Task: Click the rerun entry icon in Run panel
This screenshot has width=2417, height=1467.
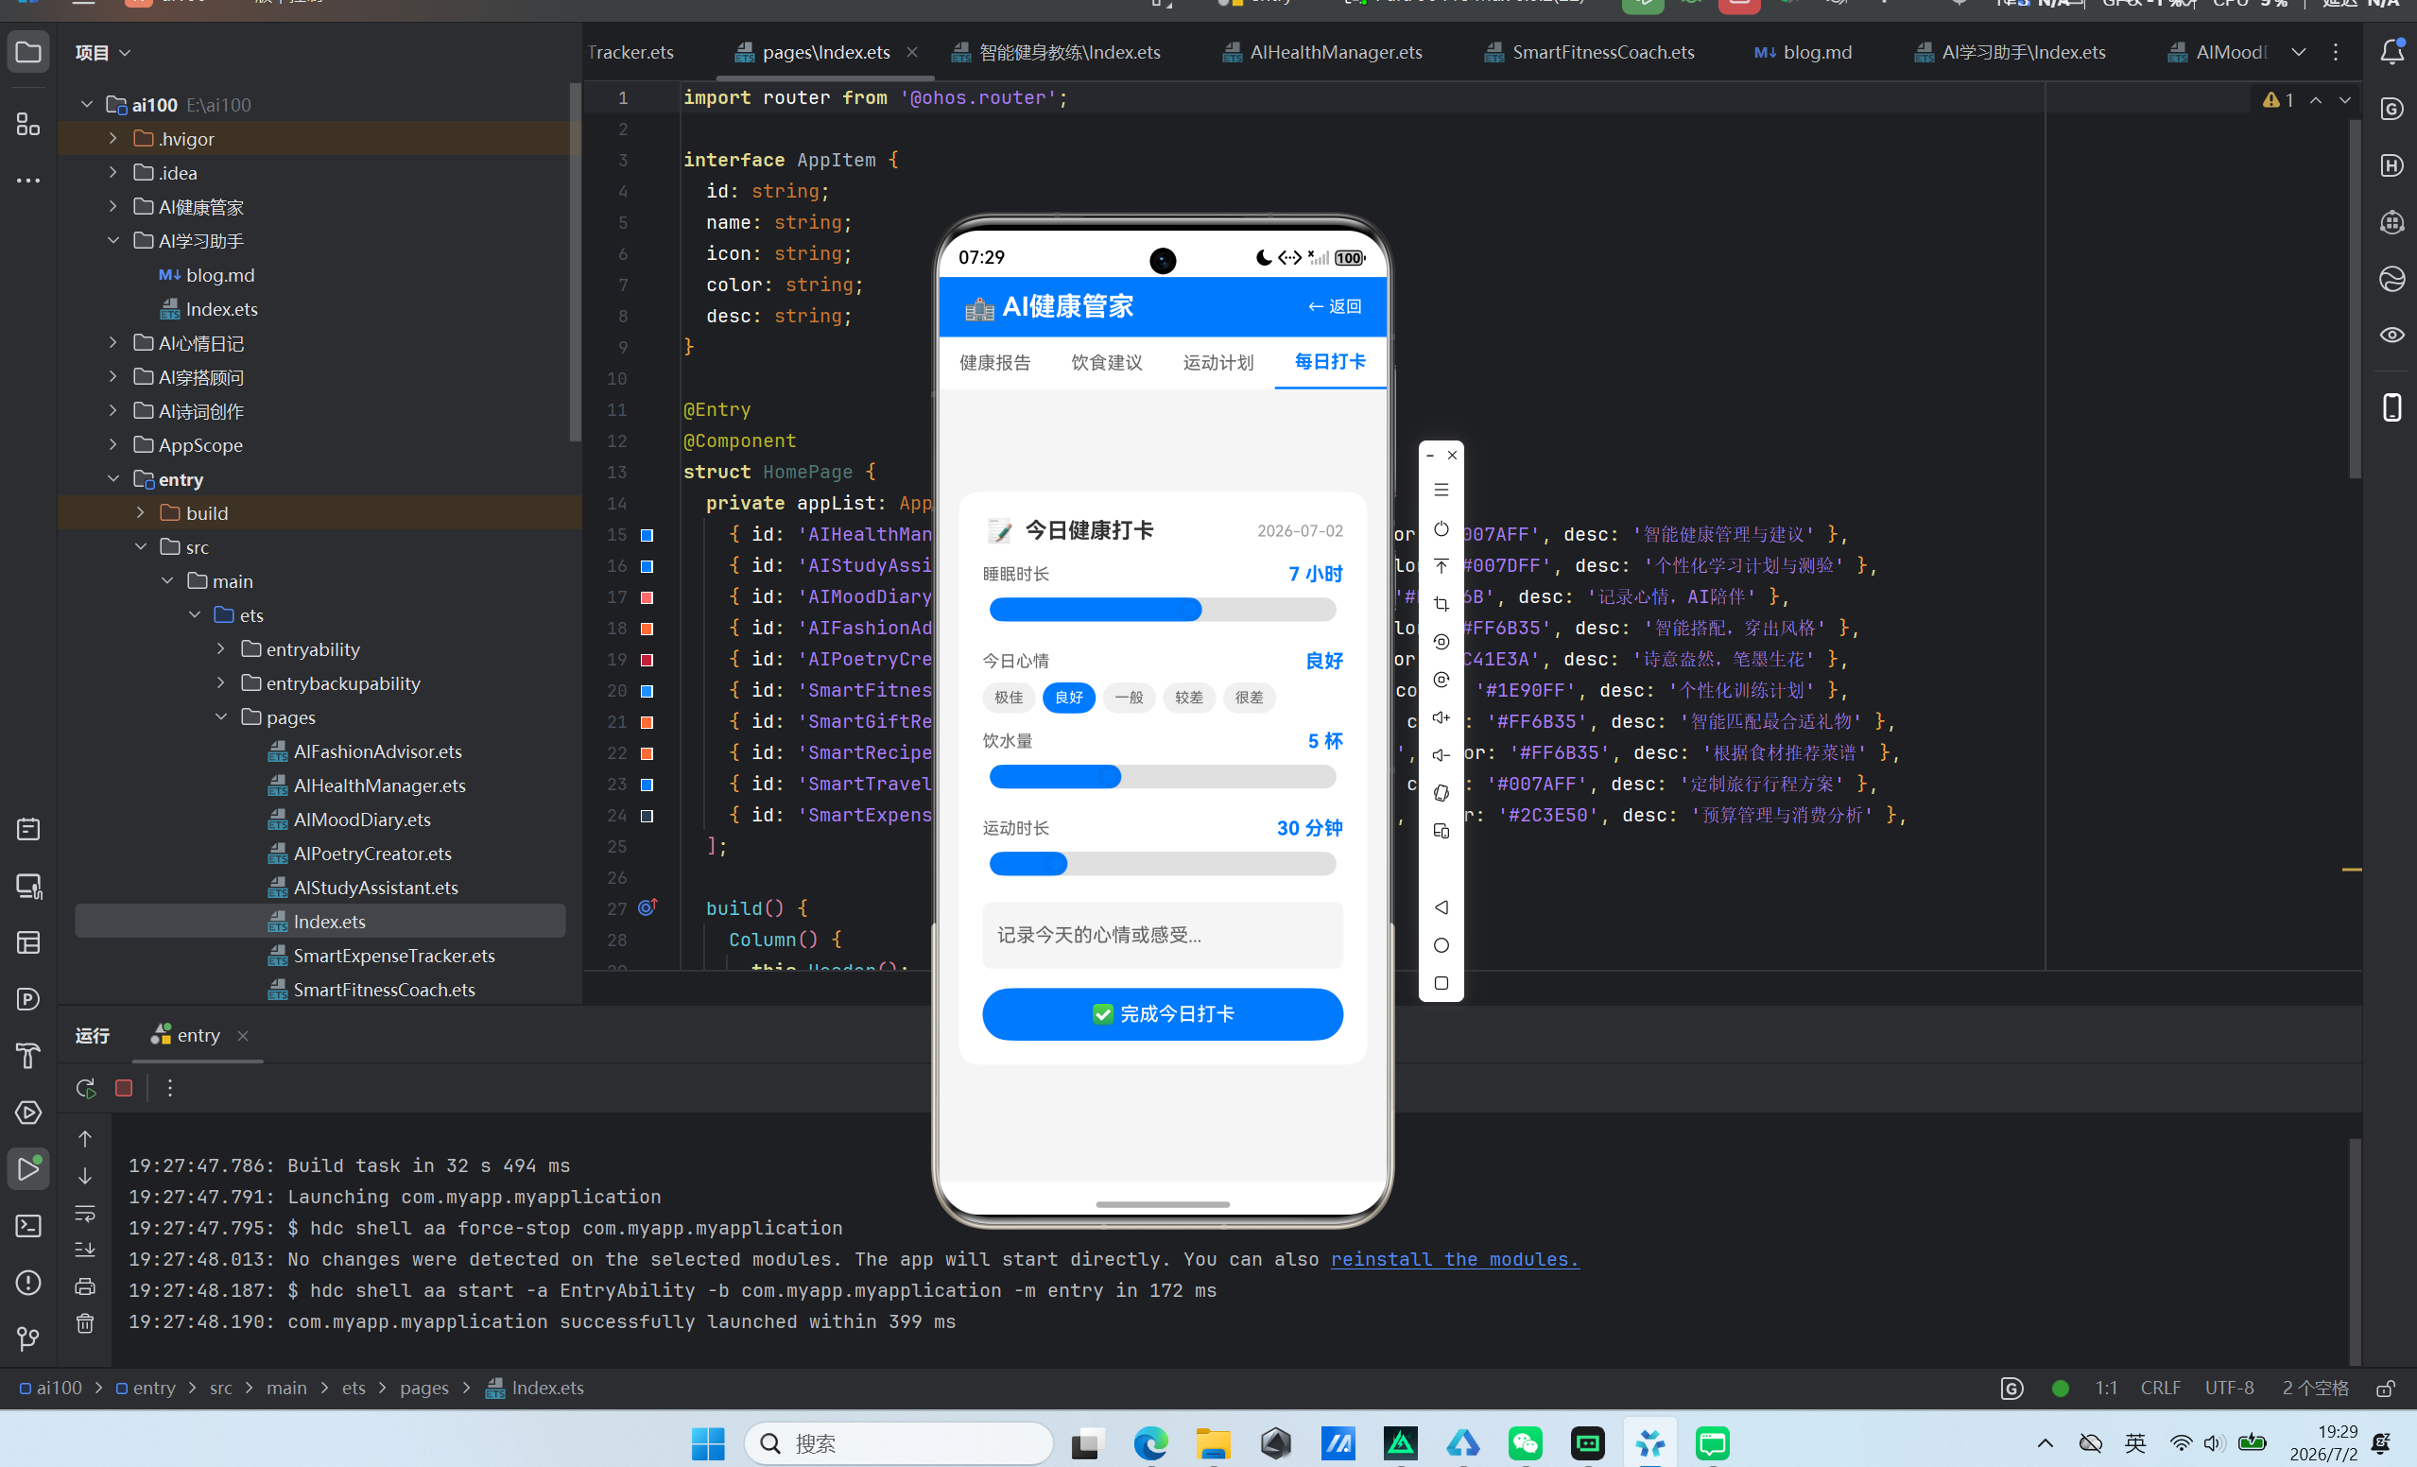Action: 85,1088
